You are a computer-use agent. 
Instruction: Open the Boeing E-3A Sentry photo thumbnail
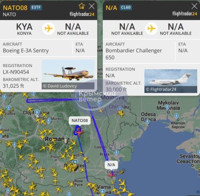pyautogui.click(x=68, y=75)
